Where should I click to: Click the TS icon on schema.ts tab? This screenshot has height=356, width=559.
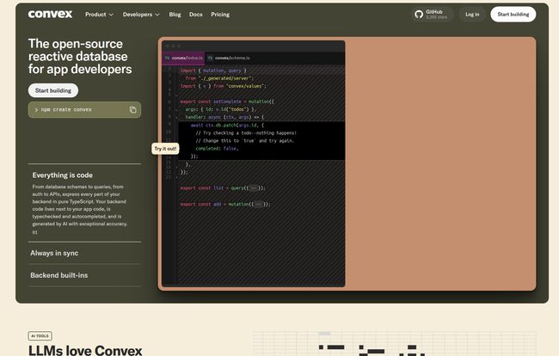coord(210,58)
